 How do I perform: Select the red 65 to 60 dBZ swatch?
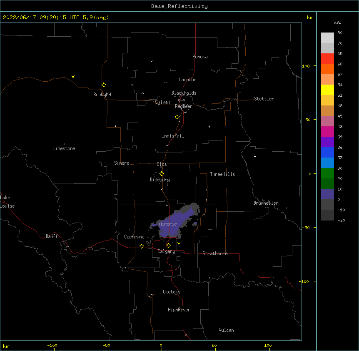pyautogui.click(x=327, y=59)
